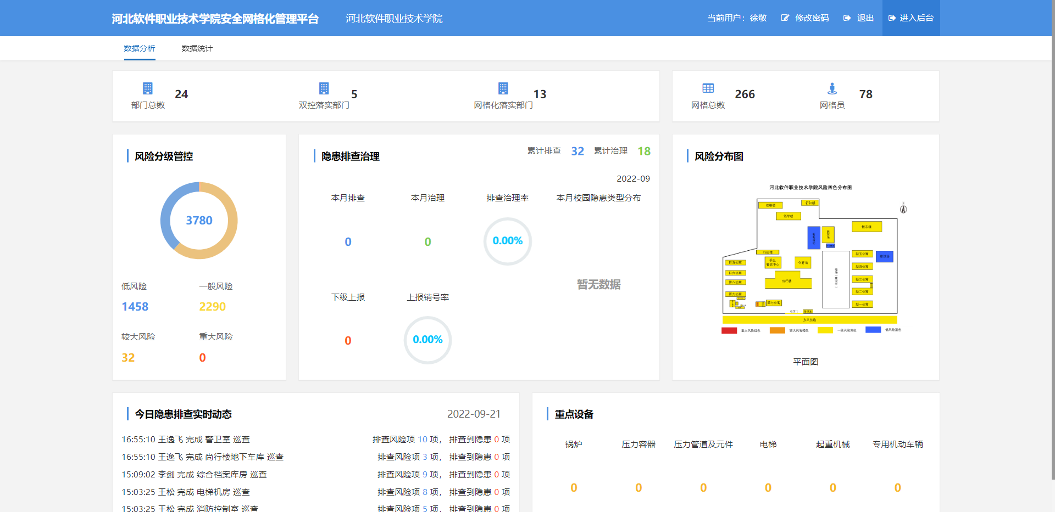The width and height of the screenshot is (1055, 512).
Task: Click the 河北软件职业技术学院 school name in header
Action: [x=394, y=19]
